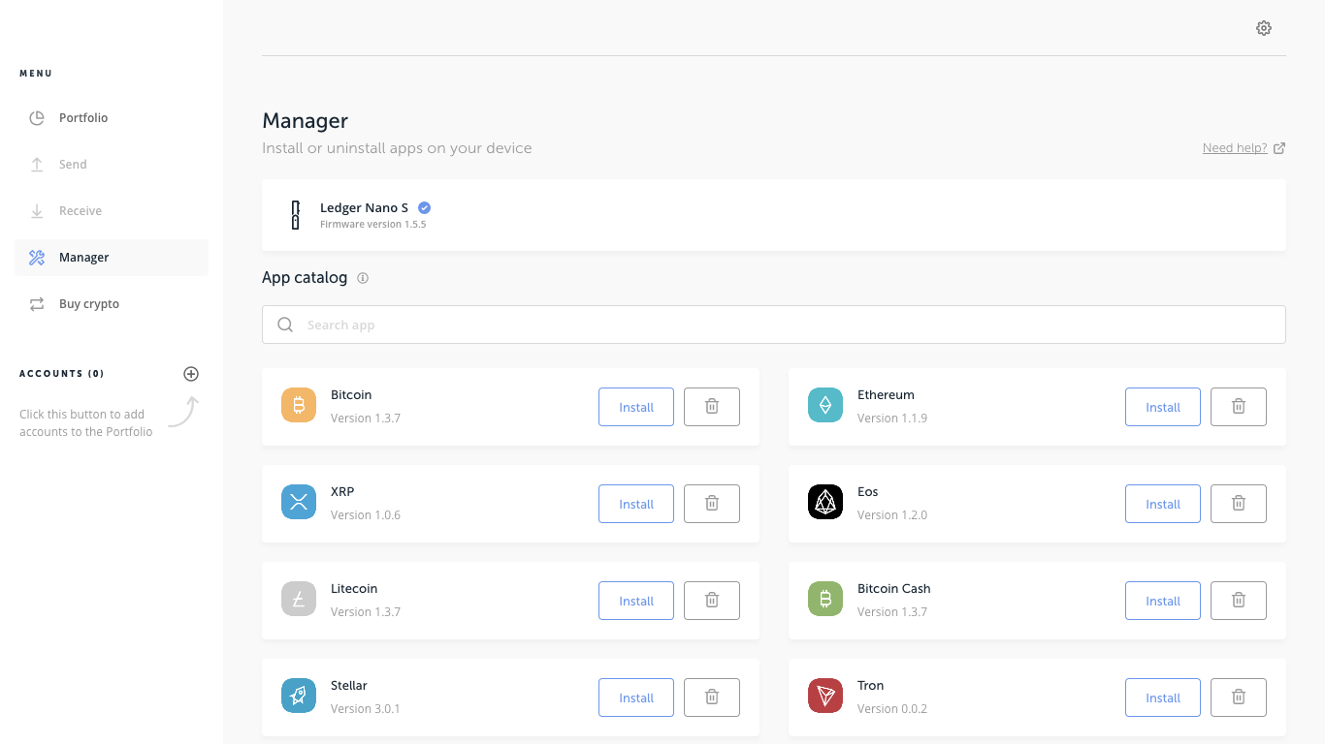This screenshot has height=744, width=1325.
Task: Open the settings gear icon
Action: click(1263, 28)
